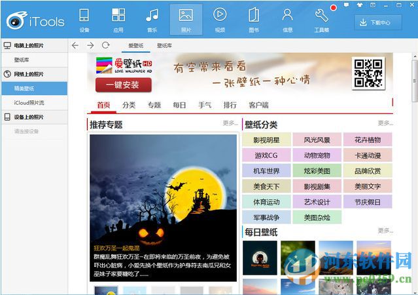Open the 军事战争 wallpaper category

coord(267,217)
